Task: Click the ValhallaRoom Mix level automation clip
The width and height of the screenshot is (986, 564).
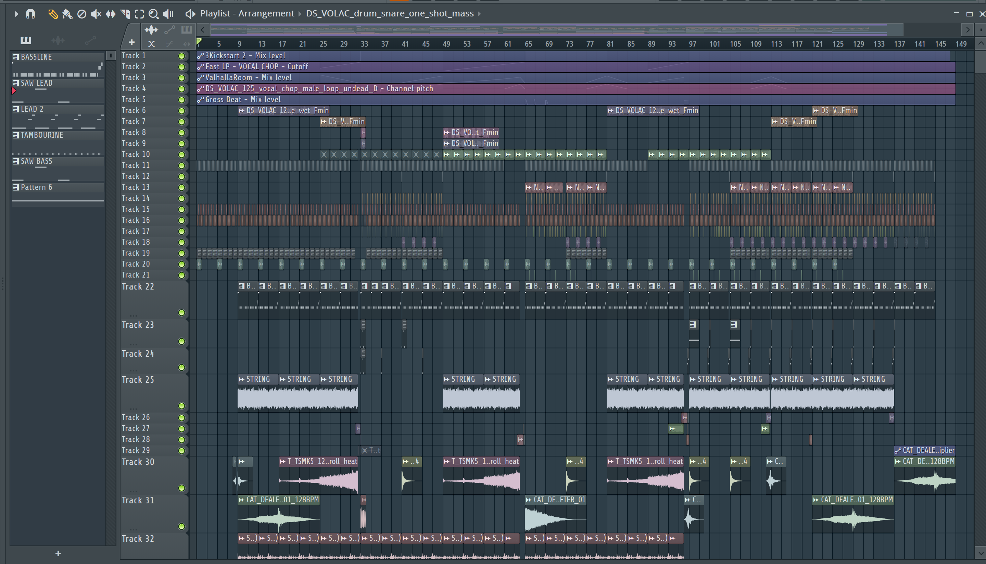Action: [x=576, y=77]
